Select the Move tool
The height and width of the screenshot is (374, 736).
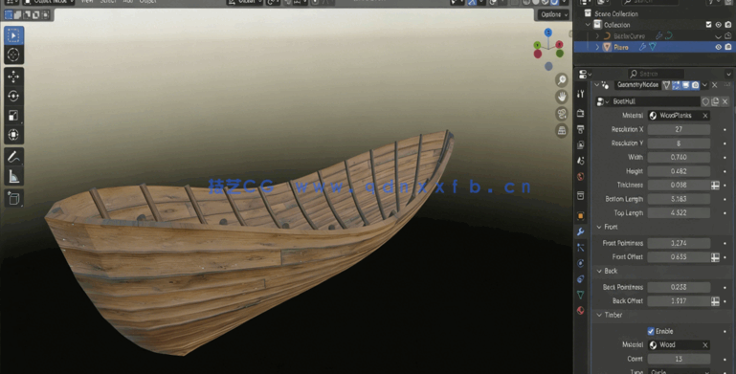point(13,77)
